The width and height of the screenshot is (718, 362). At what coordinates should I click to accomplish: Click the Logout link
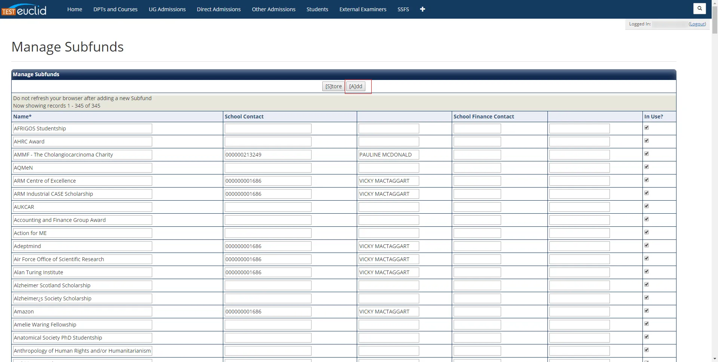pyautogui.click(x=697, y=24)
